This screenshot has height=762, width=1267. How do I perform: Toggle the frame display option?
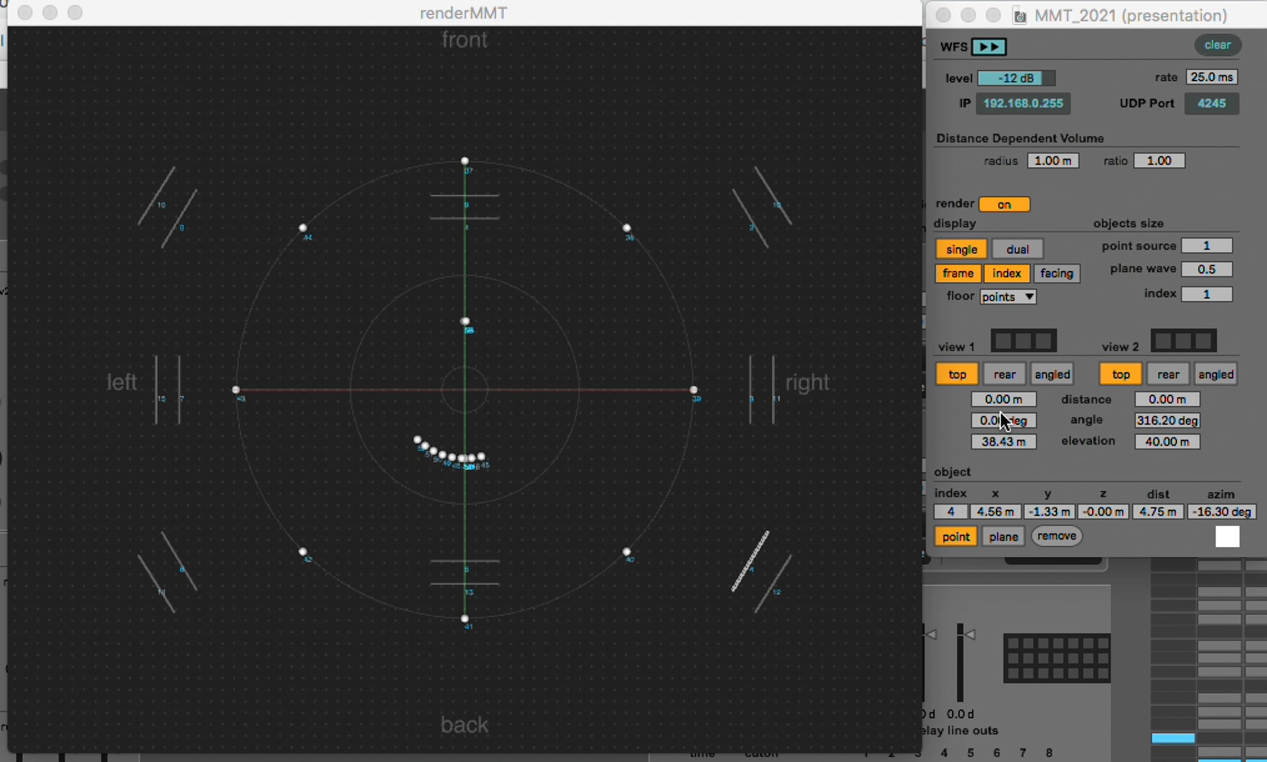[x=958, y=273]
